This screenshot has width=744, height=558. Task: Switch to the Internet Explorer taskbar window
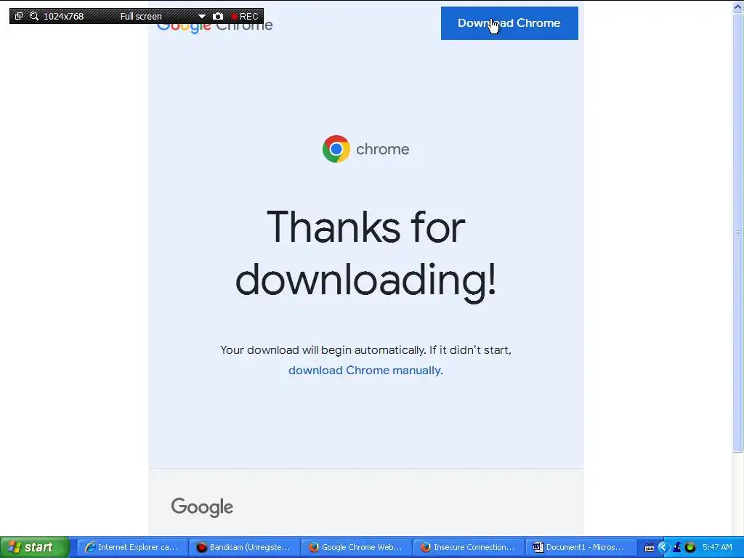(x=132, y=547)
